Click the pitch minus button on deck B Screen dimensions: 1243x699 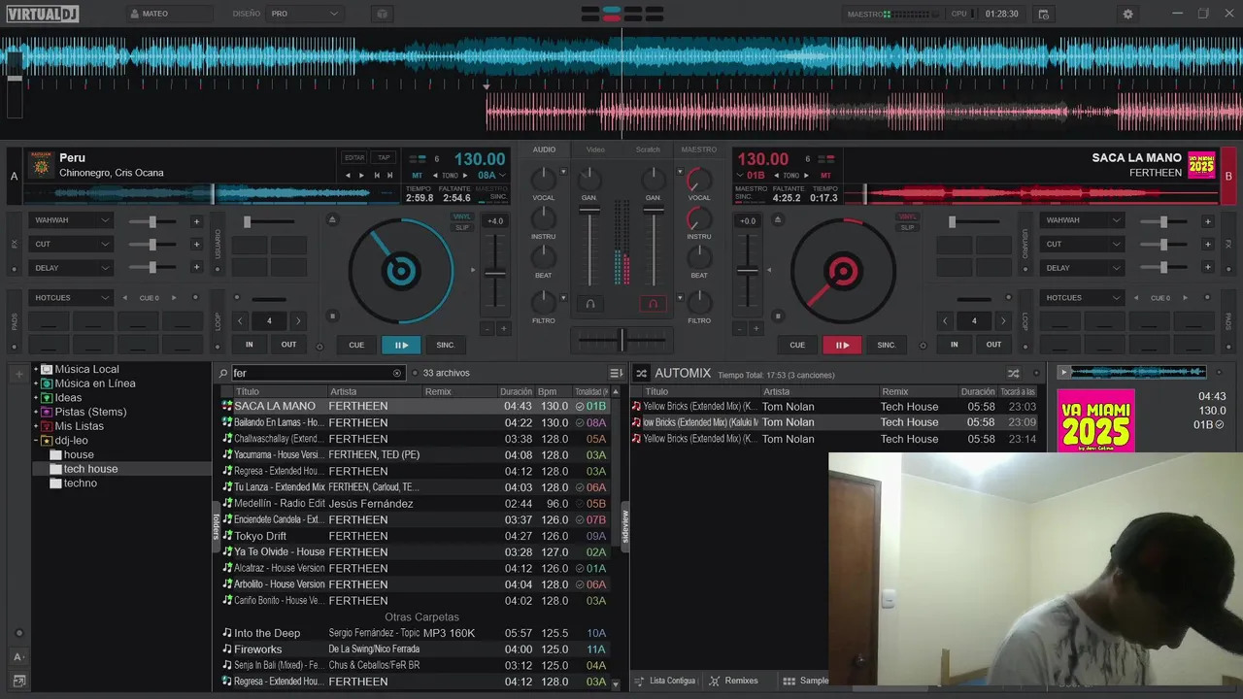click(740, 329)
